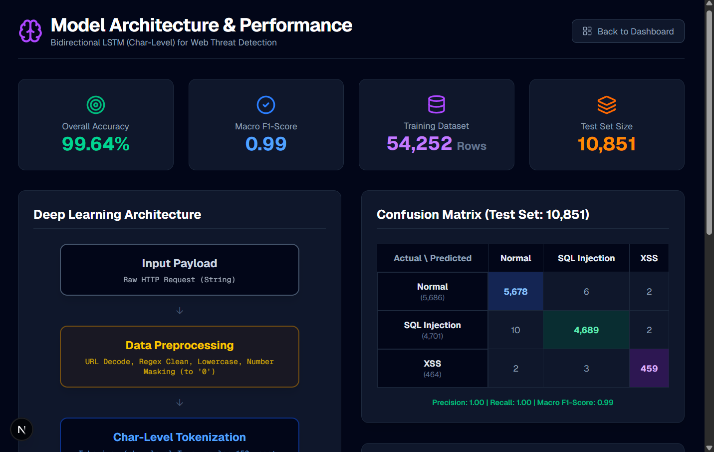Click the SQL Injection column header
The image size is (714, 452).
586,258
